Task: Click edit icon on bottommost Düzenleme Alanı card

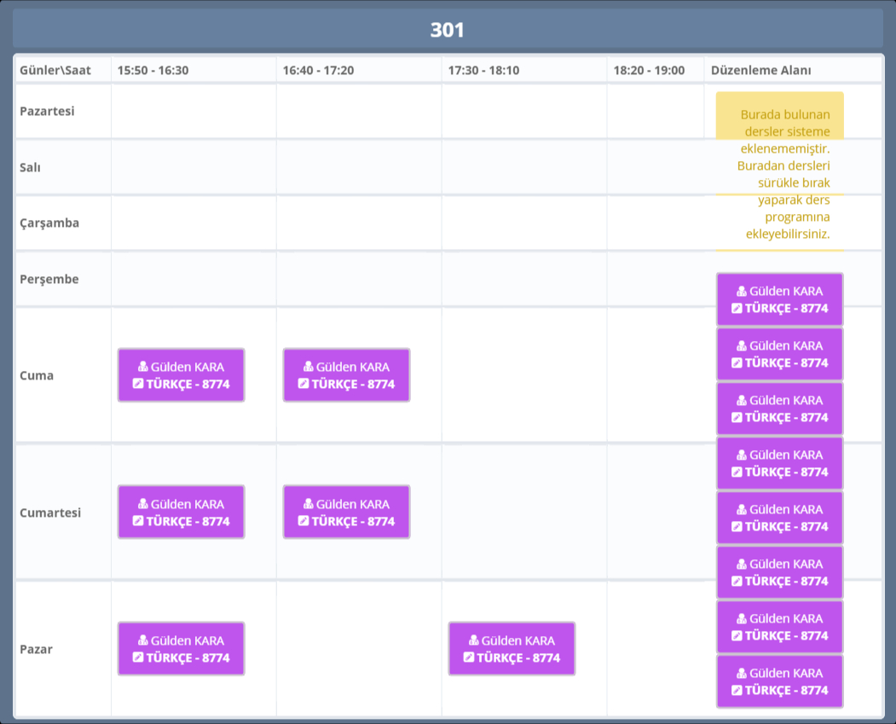Action: point(737,691)
